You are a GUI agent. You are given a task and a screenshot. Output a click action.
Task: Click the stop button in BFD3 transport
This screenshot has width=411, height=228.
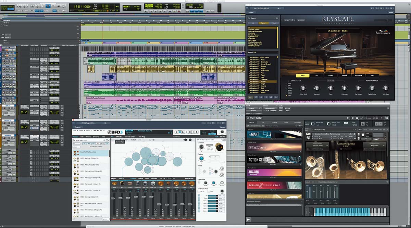point(180,132)
